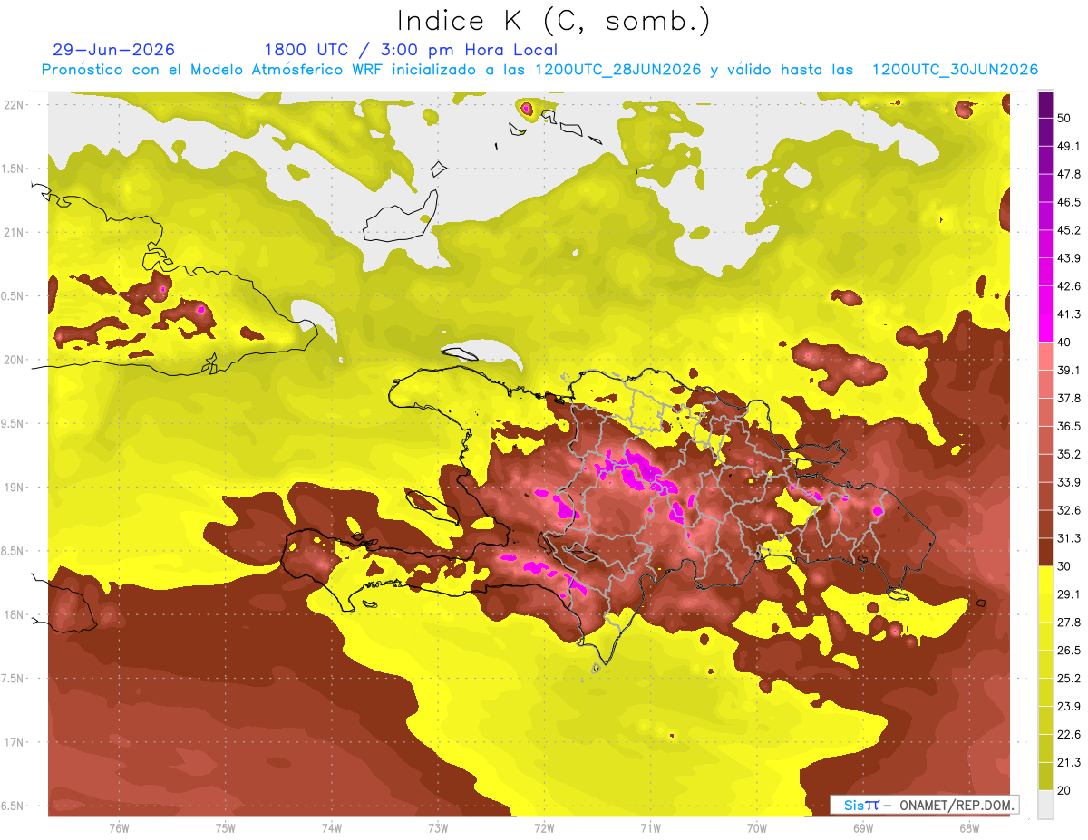Pick the salmon swatch between 39.1 and 40
Viewport: 1088px width, 840px height.
point(1045,356)
